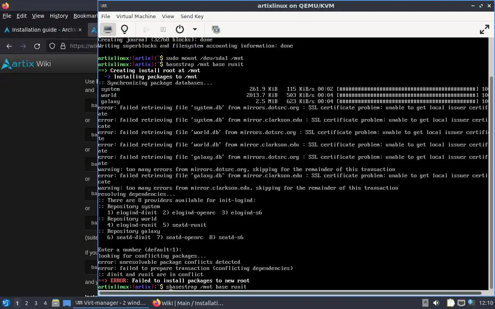Click the red ERROR failed to install line
This screenshot has width=495, height=309.
(174, 280)
